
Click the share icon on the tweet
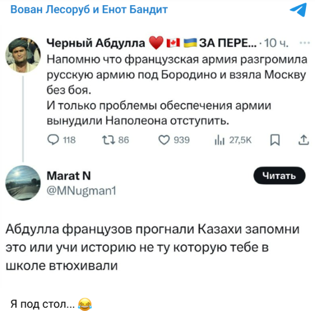(x=302, y=139)
